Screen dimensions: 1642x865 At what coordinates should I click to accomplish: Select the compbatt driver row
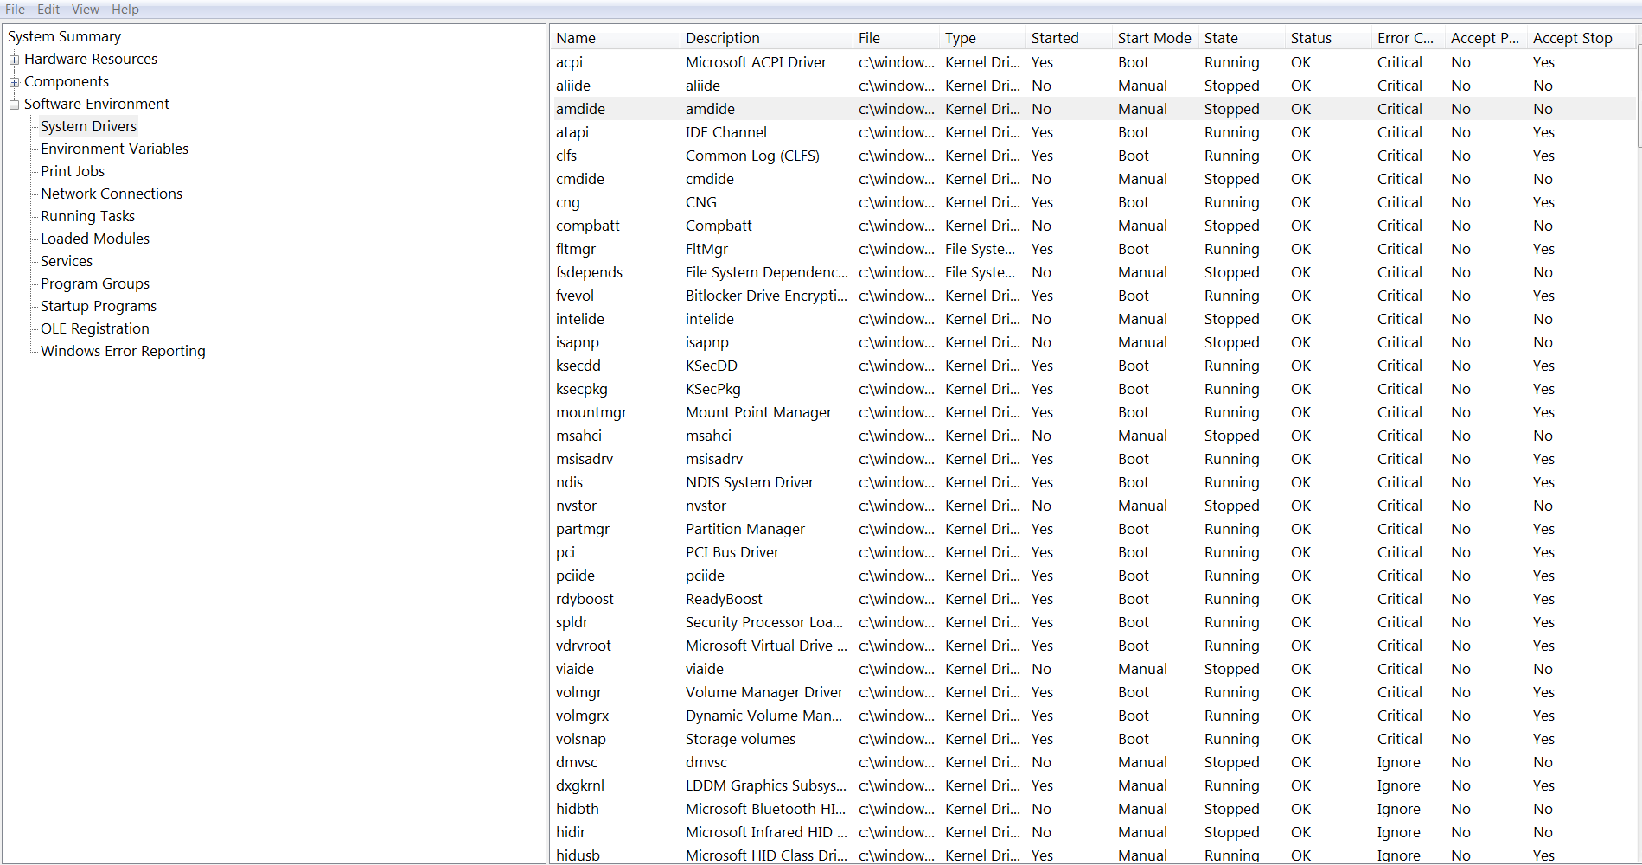click(x=1093, y=226)
